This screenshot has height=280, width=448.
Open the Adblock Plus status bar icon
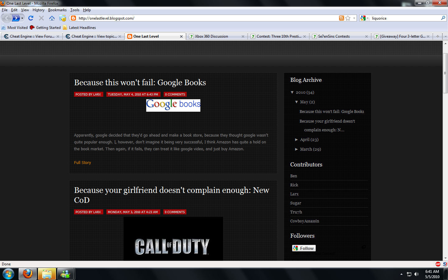438,264
